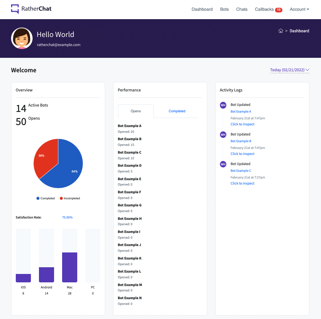Click the WH avatar beside Bot Example C log
This screenshot has width=321, height=319.
(223, 164)
